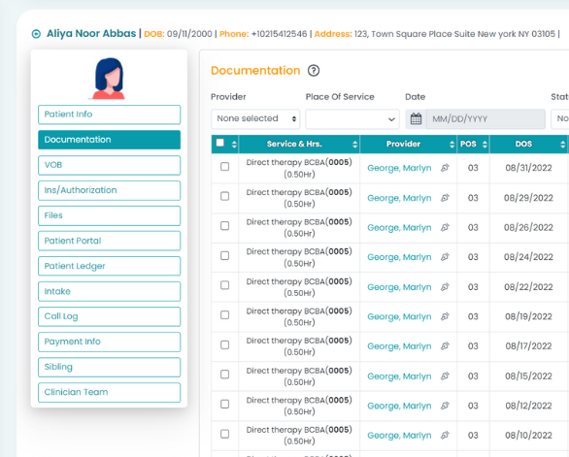
Task: Open the VOB section
Action: (109, 165)
